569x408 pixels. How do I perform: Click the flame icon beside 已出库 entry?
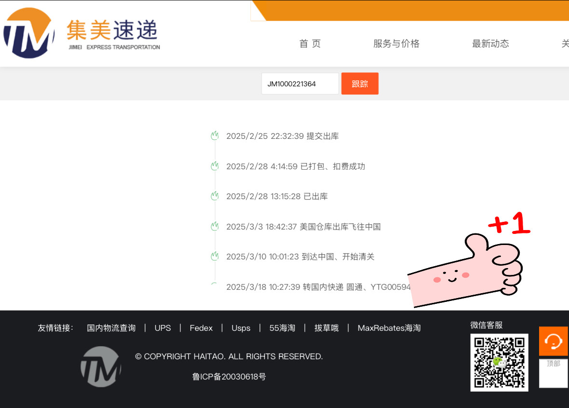tap(215, 196)
